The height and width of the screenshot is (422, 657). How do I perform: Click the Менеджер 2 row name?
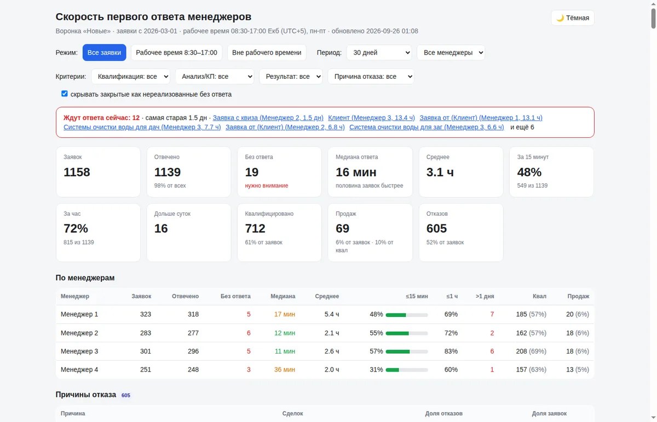79,333
